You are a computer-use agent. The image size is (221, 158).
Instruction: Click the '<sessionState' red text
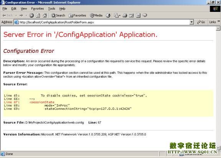[42, 102]
